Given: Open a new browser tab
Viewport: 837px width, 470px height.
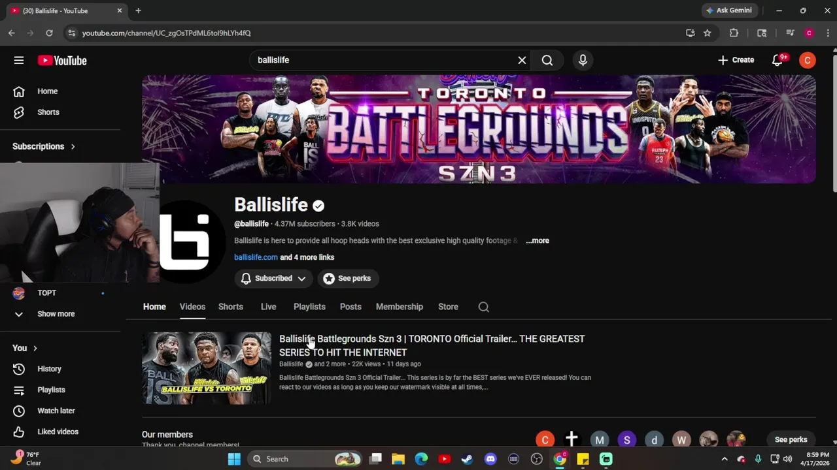Looking at the screenshot, I should point(138,10).
